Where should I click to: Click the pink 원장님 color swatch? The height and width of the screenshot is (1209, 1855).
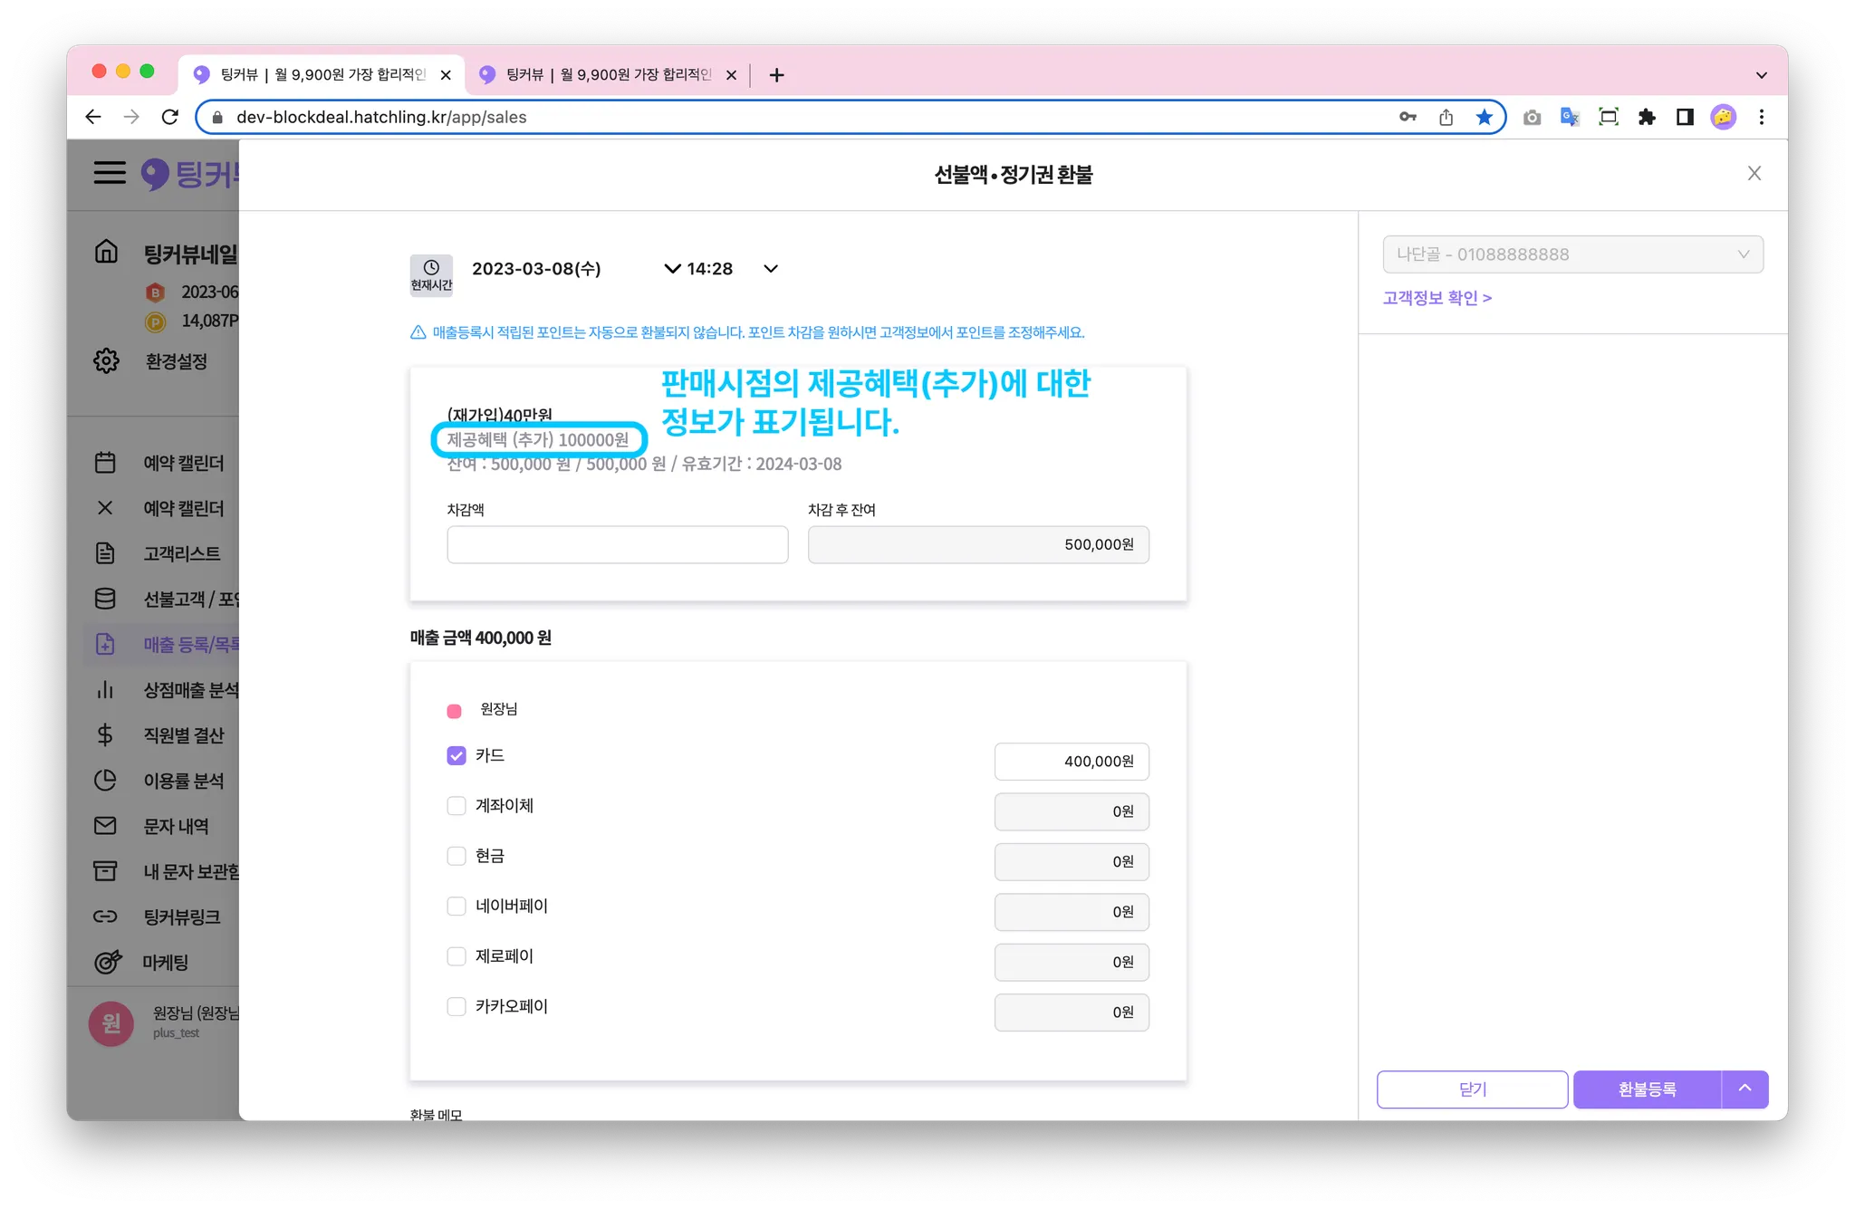[455, 711]
